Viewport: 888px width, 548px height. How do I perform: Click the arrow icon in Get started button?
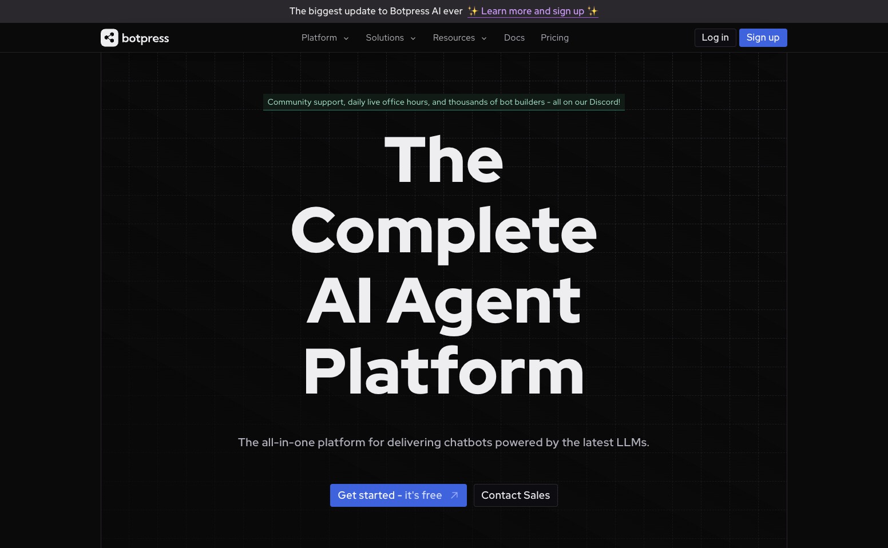(454, 495)
